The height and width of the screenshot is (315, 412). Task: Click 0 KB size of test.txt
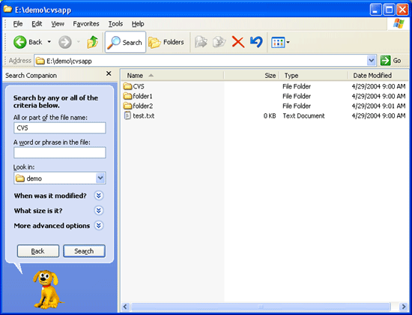[x=270, y=115]
